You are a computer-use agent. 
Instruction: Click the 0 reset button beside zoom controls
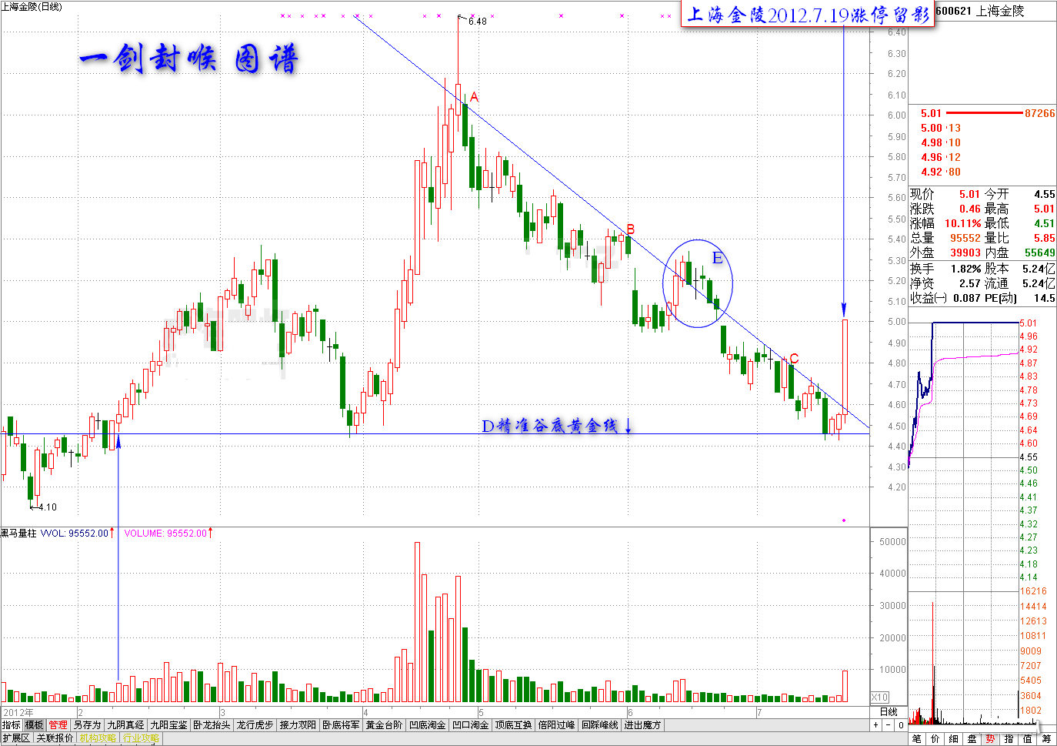(901, 725)
